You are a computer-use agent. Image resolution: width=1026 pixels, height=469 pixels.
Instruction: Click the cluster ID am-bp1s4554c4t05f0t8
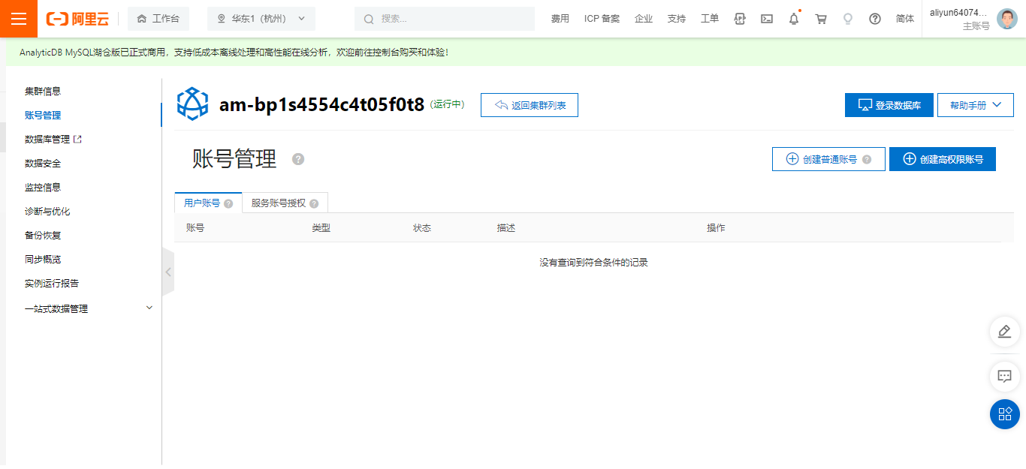tap(321, 104)
